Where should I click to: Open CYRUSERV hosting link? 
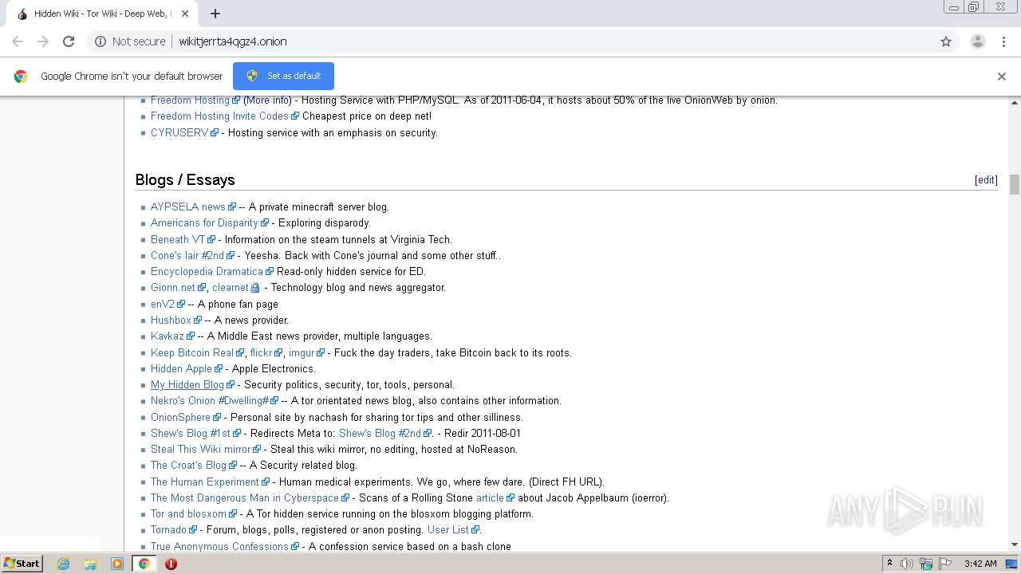click(179, 132)
